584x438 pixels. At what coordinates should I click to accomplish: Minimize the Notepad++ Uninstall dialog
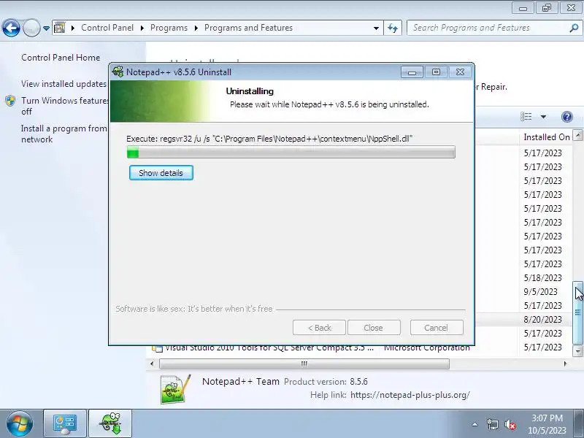[x=412, y=72]
